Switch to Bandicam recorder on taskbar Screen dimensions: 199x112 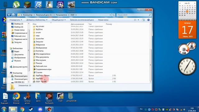49,109
